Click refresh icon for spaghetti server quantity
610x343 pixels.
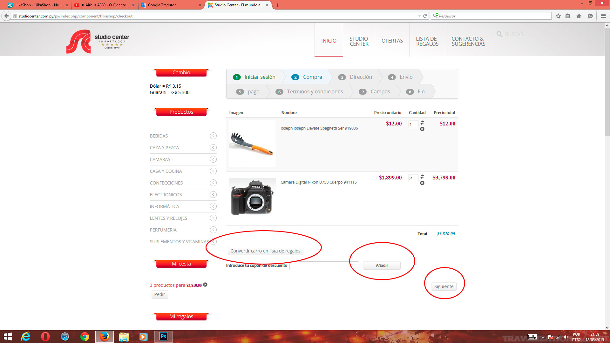pyautogui.click(x=422, y=123)
